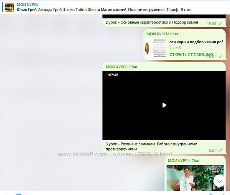Open the МОИ КУРСЫ chat title

[x=28, y=4]
